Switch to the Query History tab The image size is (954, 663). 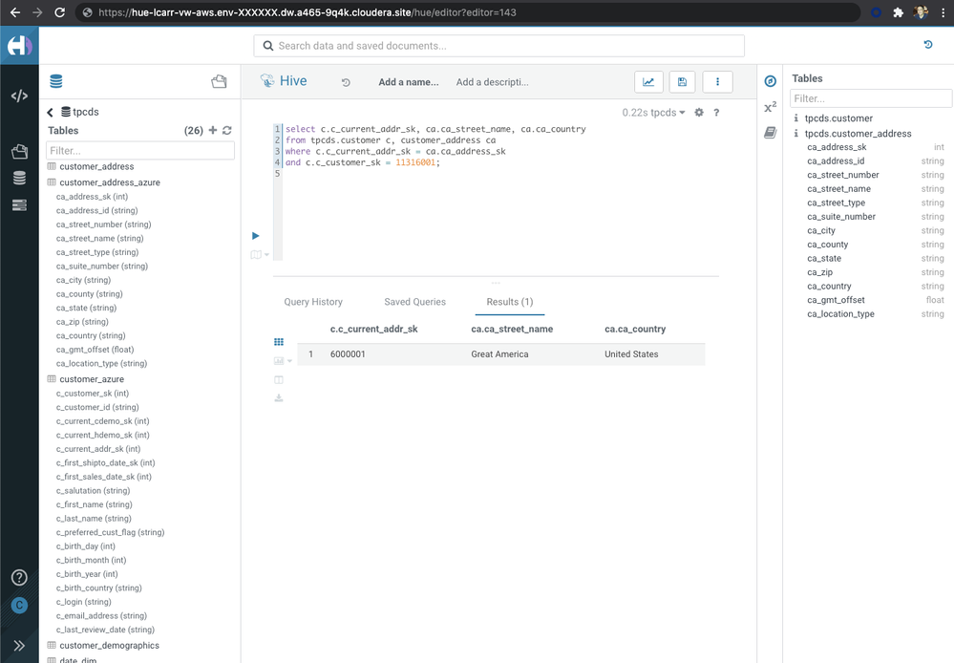[313, 302]
